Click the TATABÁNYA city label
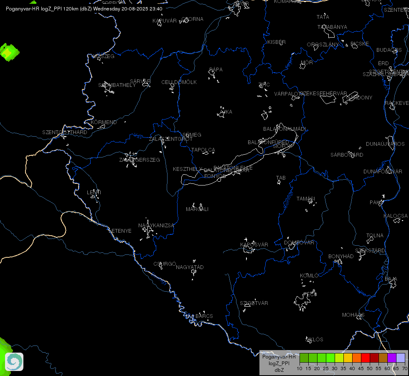The height and width of the screenshot is (376, 409). pos(332,27)
